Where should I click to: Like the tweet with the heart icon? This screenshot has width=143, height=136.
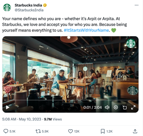pos(70,131)
